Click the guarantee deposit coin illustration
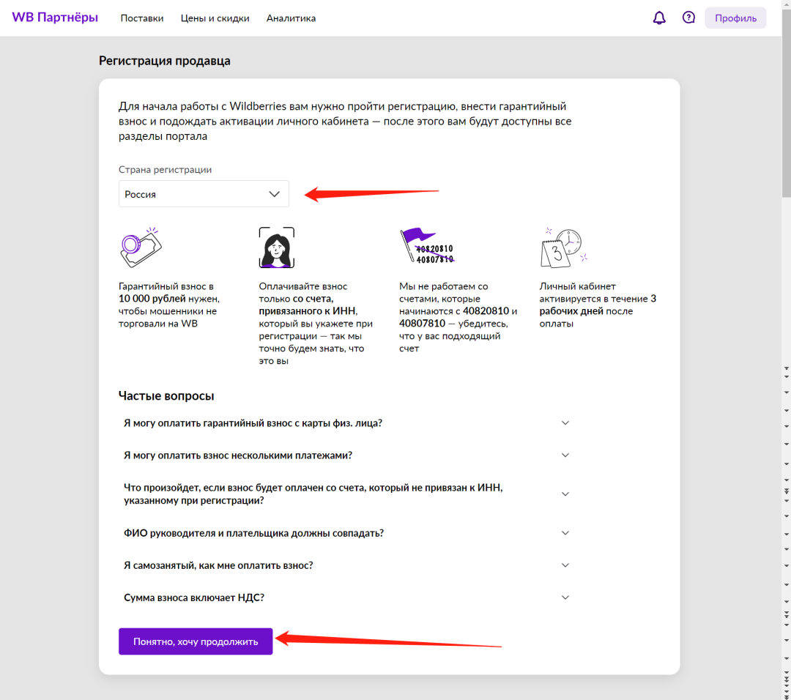Image resolution: width=791 pixels, height=700 pixels. click(x=140, y=247)
